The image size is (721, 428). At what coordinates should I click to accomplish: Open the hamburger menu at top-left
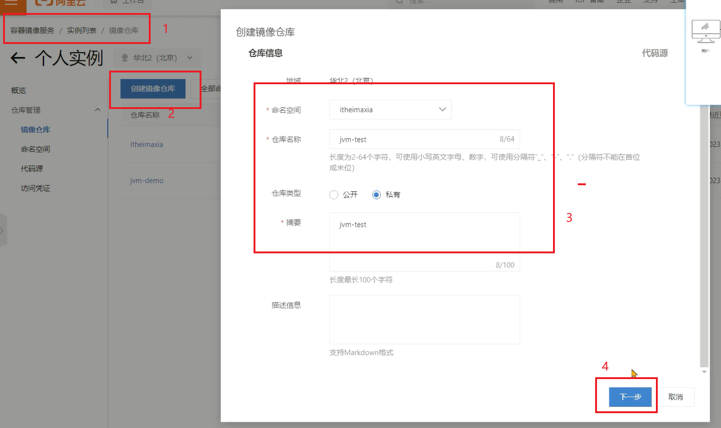pos(12,4)
